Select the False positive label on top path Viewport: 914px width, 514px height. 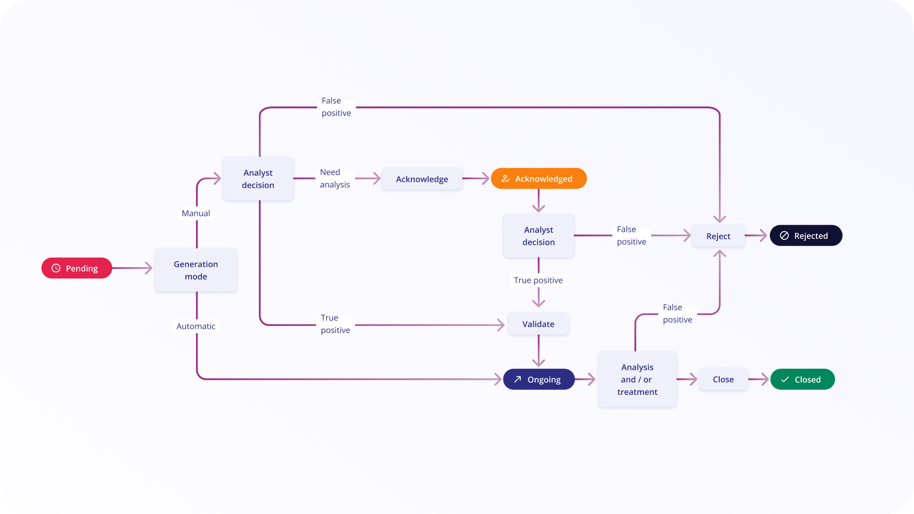[x=333, y=106]
